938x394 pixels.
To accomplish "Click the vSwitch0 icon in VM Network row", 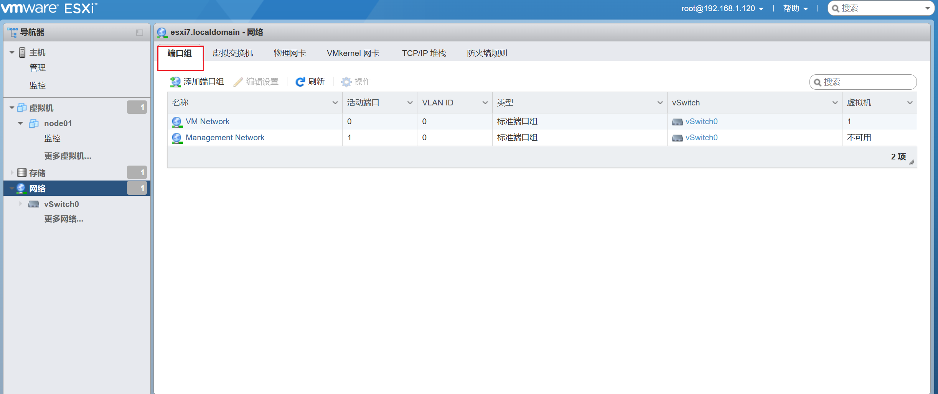I will point(678,122).
